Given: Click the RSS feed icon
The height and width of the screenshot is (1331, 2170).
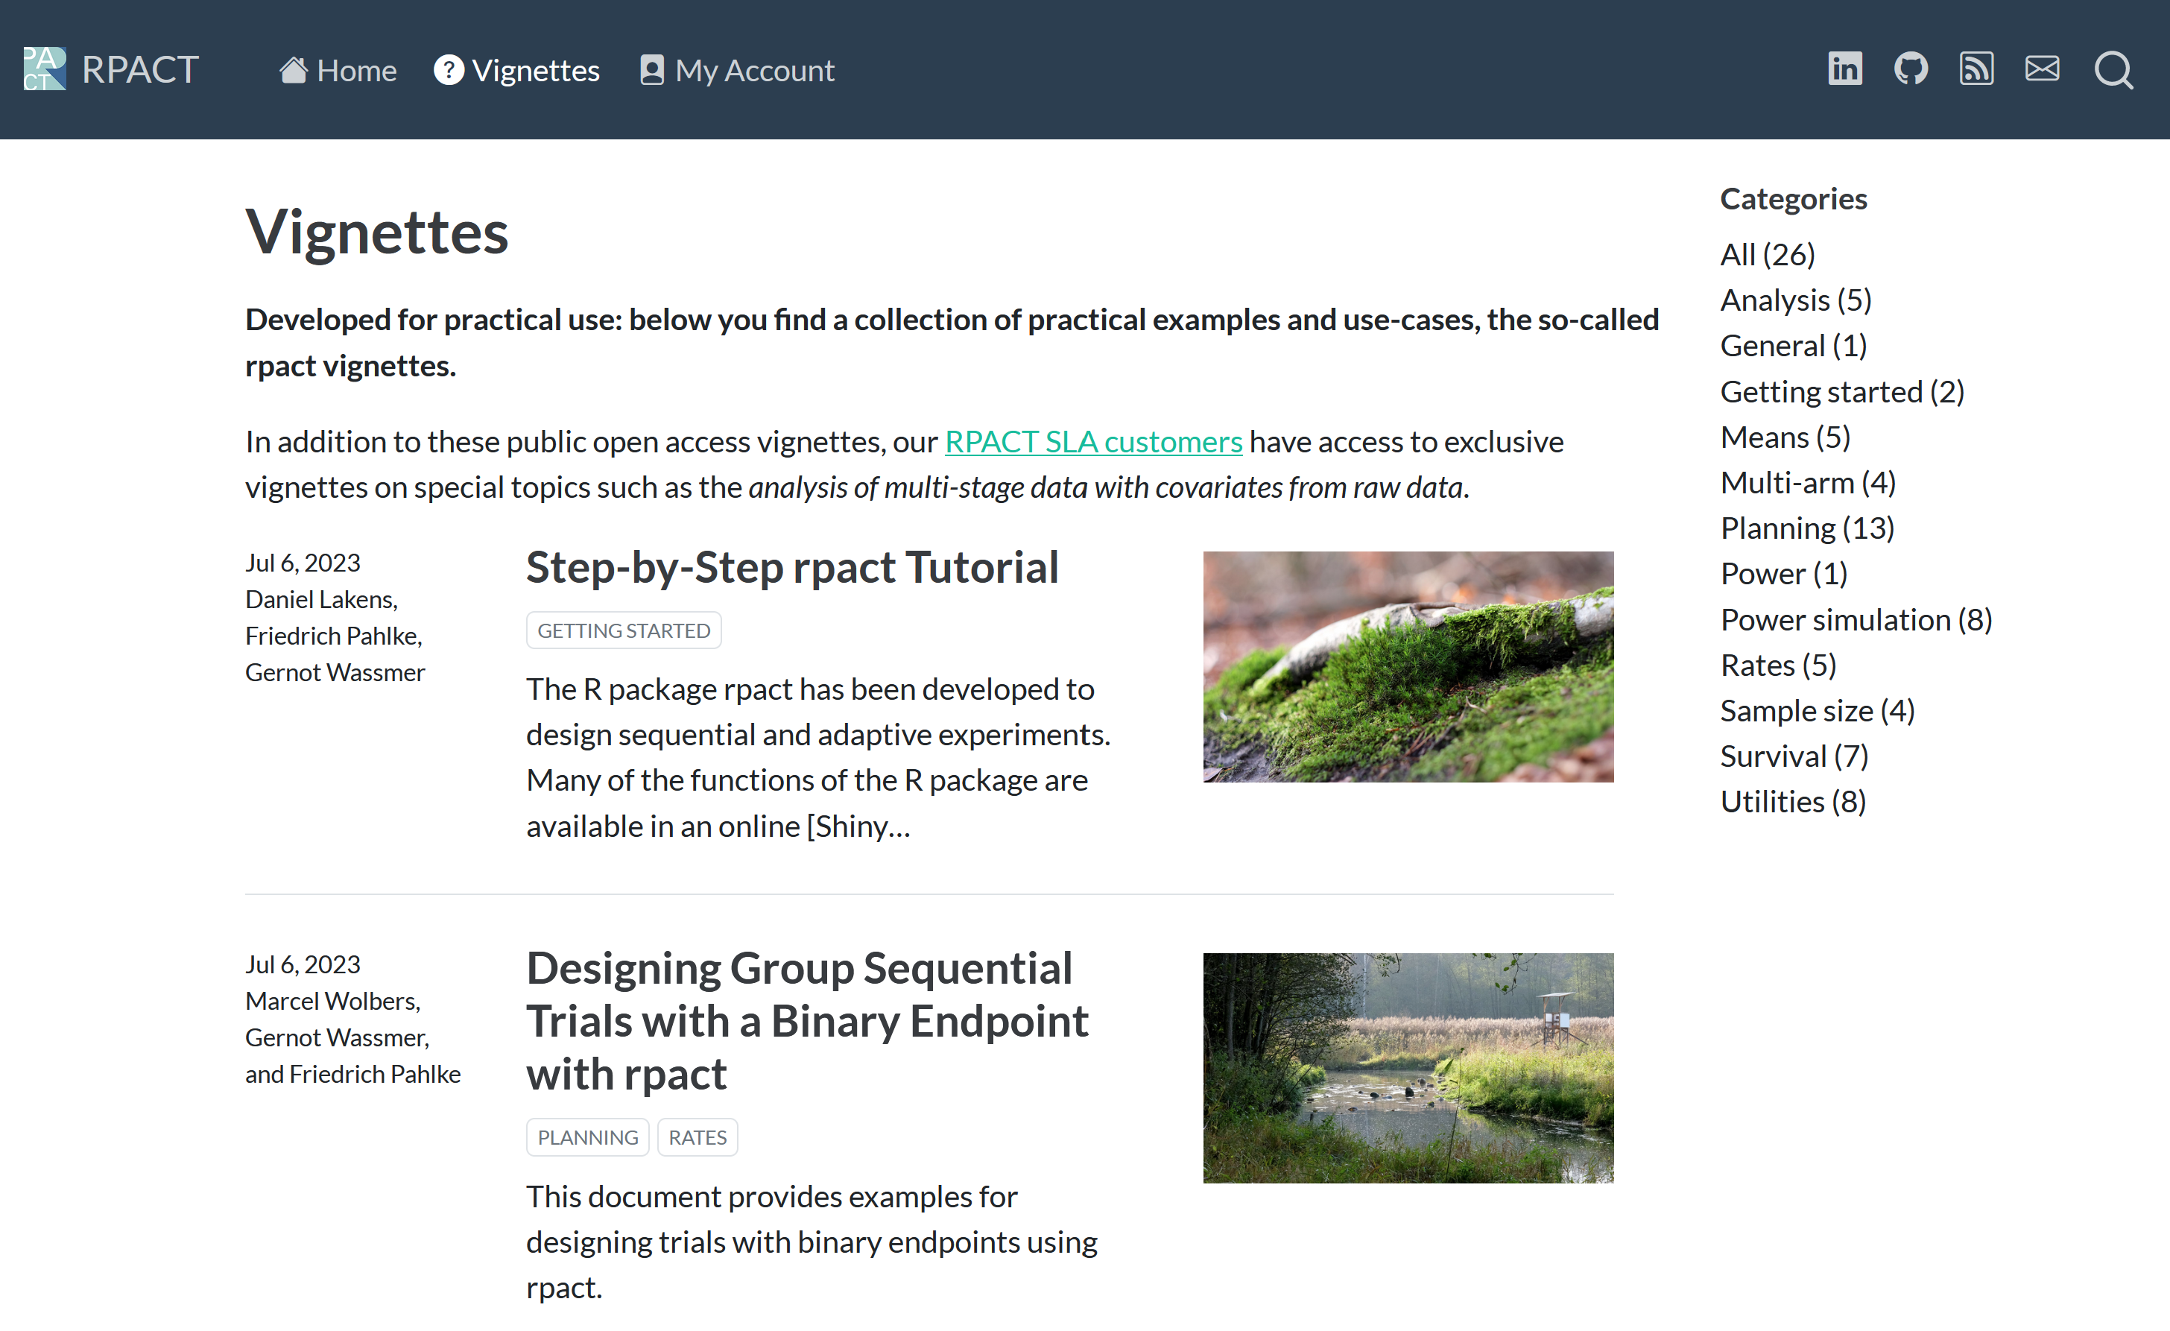Looking at the screenshot, I should click(x=1976, y=69).
